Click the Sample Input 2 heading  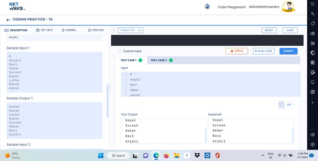(x=18, y=145)
